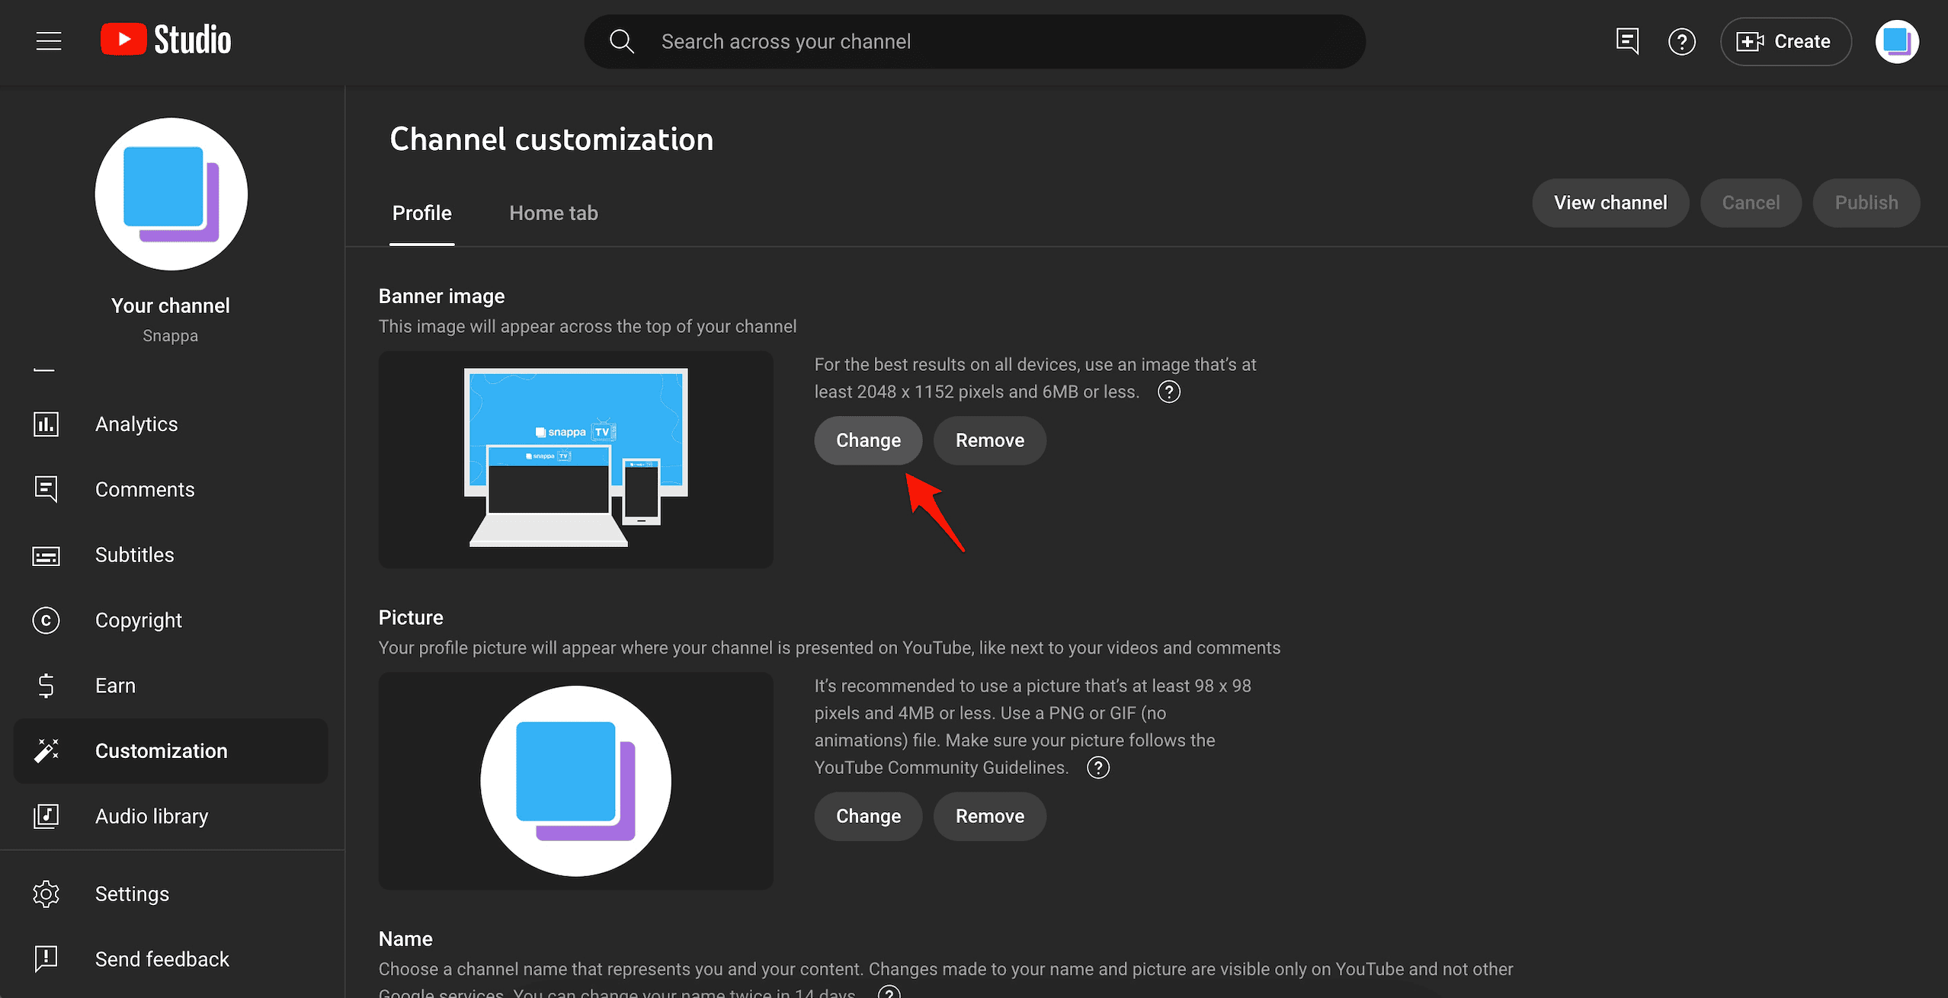Click the Change banner image button

tap(867, 440)
